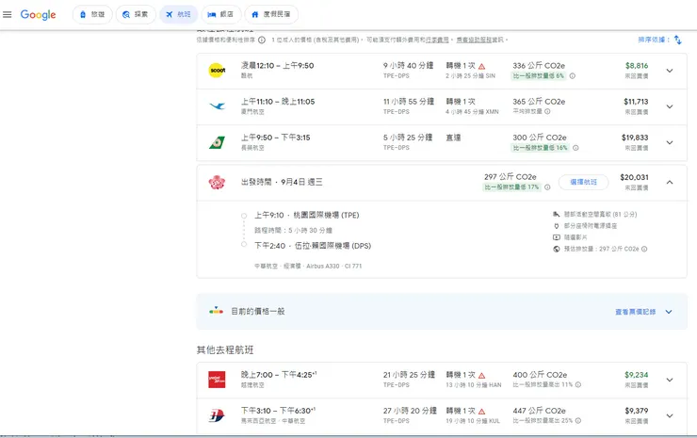Open the 飯店 hotels tab

(x=221, y=15)
